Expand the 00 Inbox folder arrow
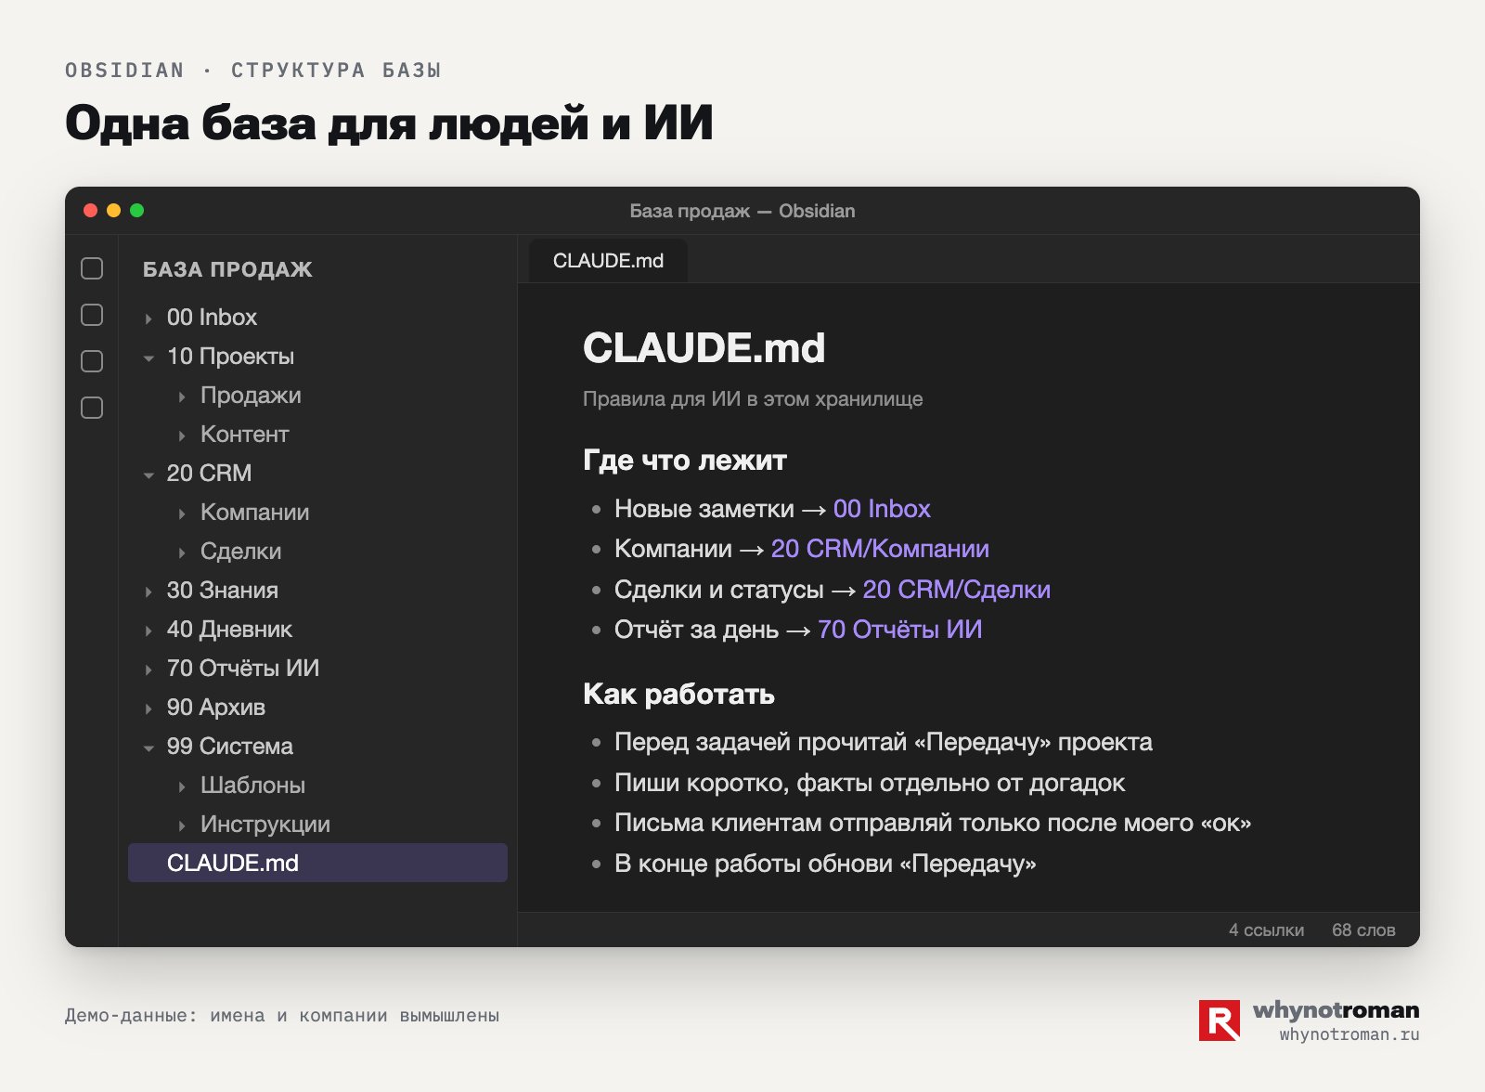 pos(148,318)
